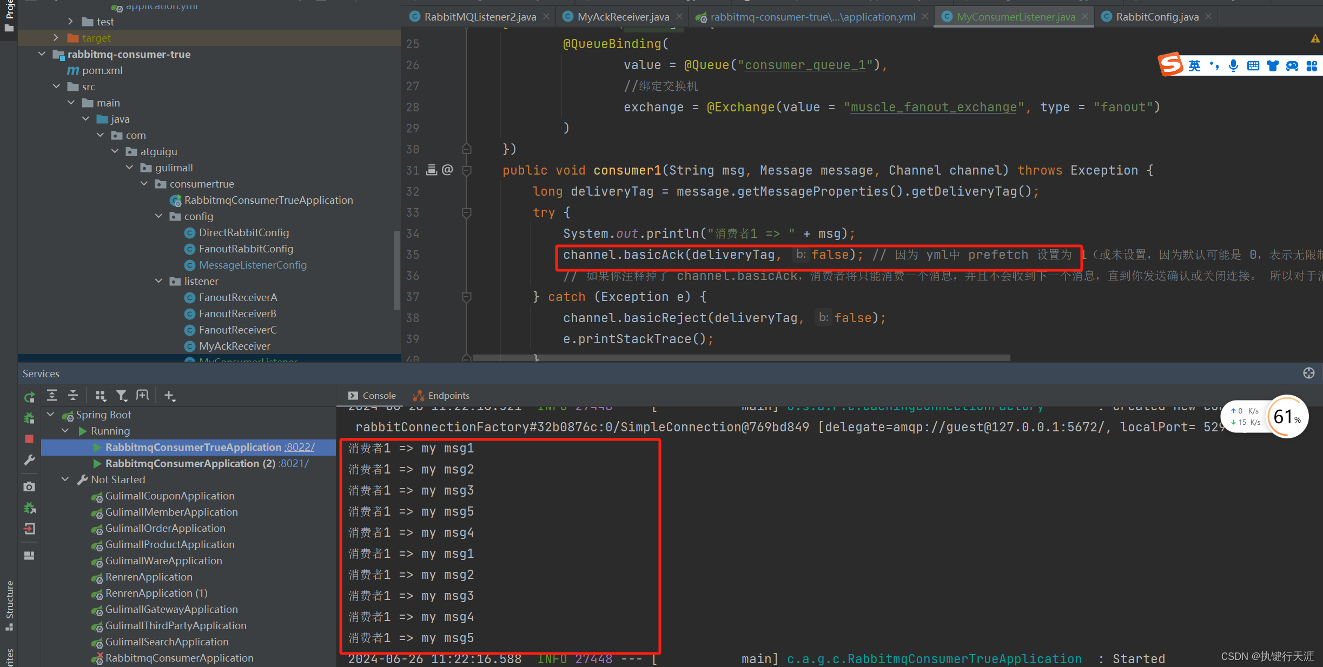Collapse the listener package
1323x667 pixels.
tap(158, 281)
